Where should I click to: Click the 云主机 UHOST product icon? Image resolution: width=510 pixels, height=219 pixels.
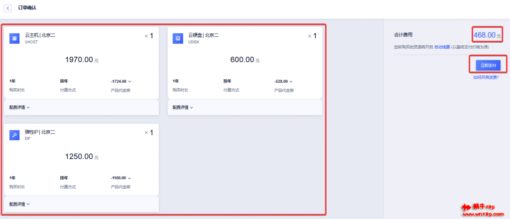point(14,38)
